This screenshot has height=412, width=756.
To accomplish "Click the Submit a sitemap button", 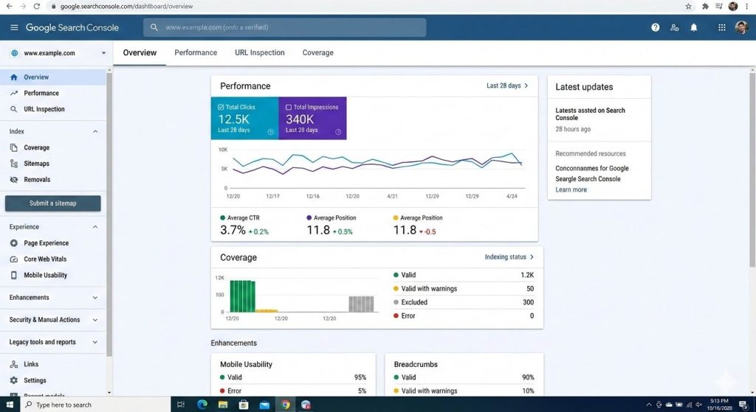I will click(x=53, y=203).
